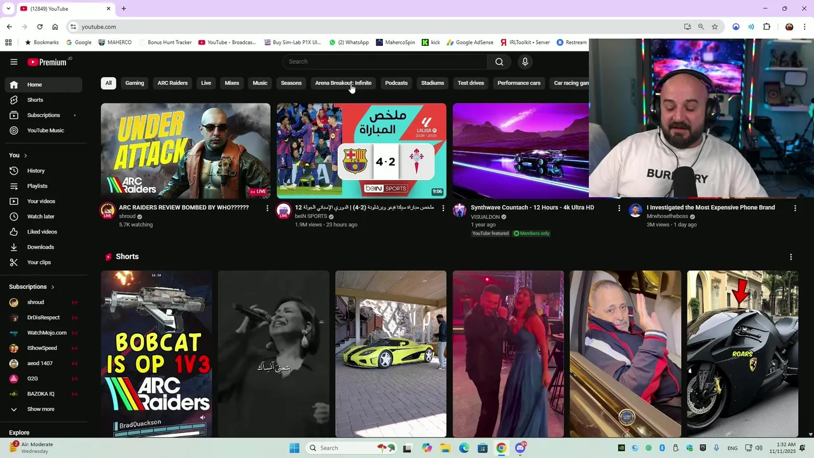The image size is (814, 458).
Task: Open Chrome three-dot menu
Action: click(x=805, y=27)
